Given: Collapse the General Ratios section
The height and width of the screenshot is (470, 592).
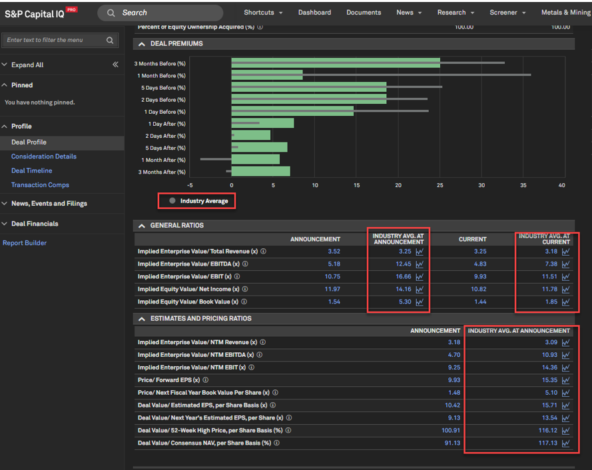Looking at the screenshot, I should coord(142,226).
